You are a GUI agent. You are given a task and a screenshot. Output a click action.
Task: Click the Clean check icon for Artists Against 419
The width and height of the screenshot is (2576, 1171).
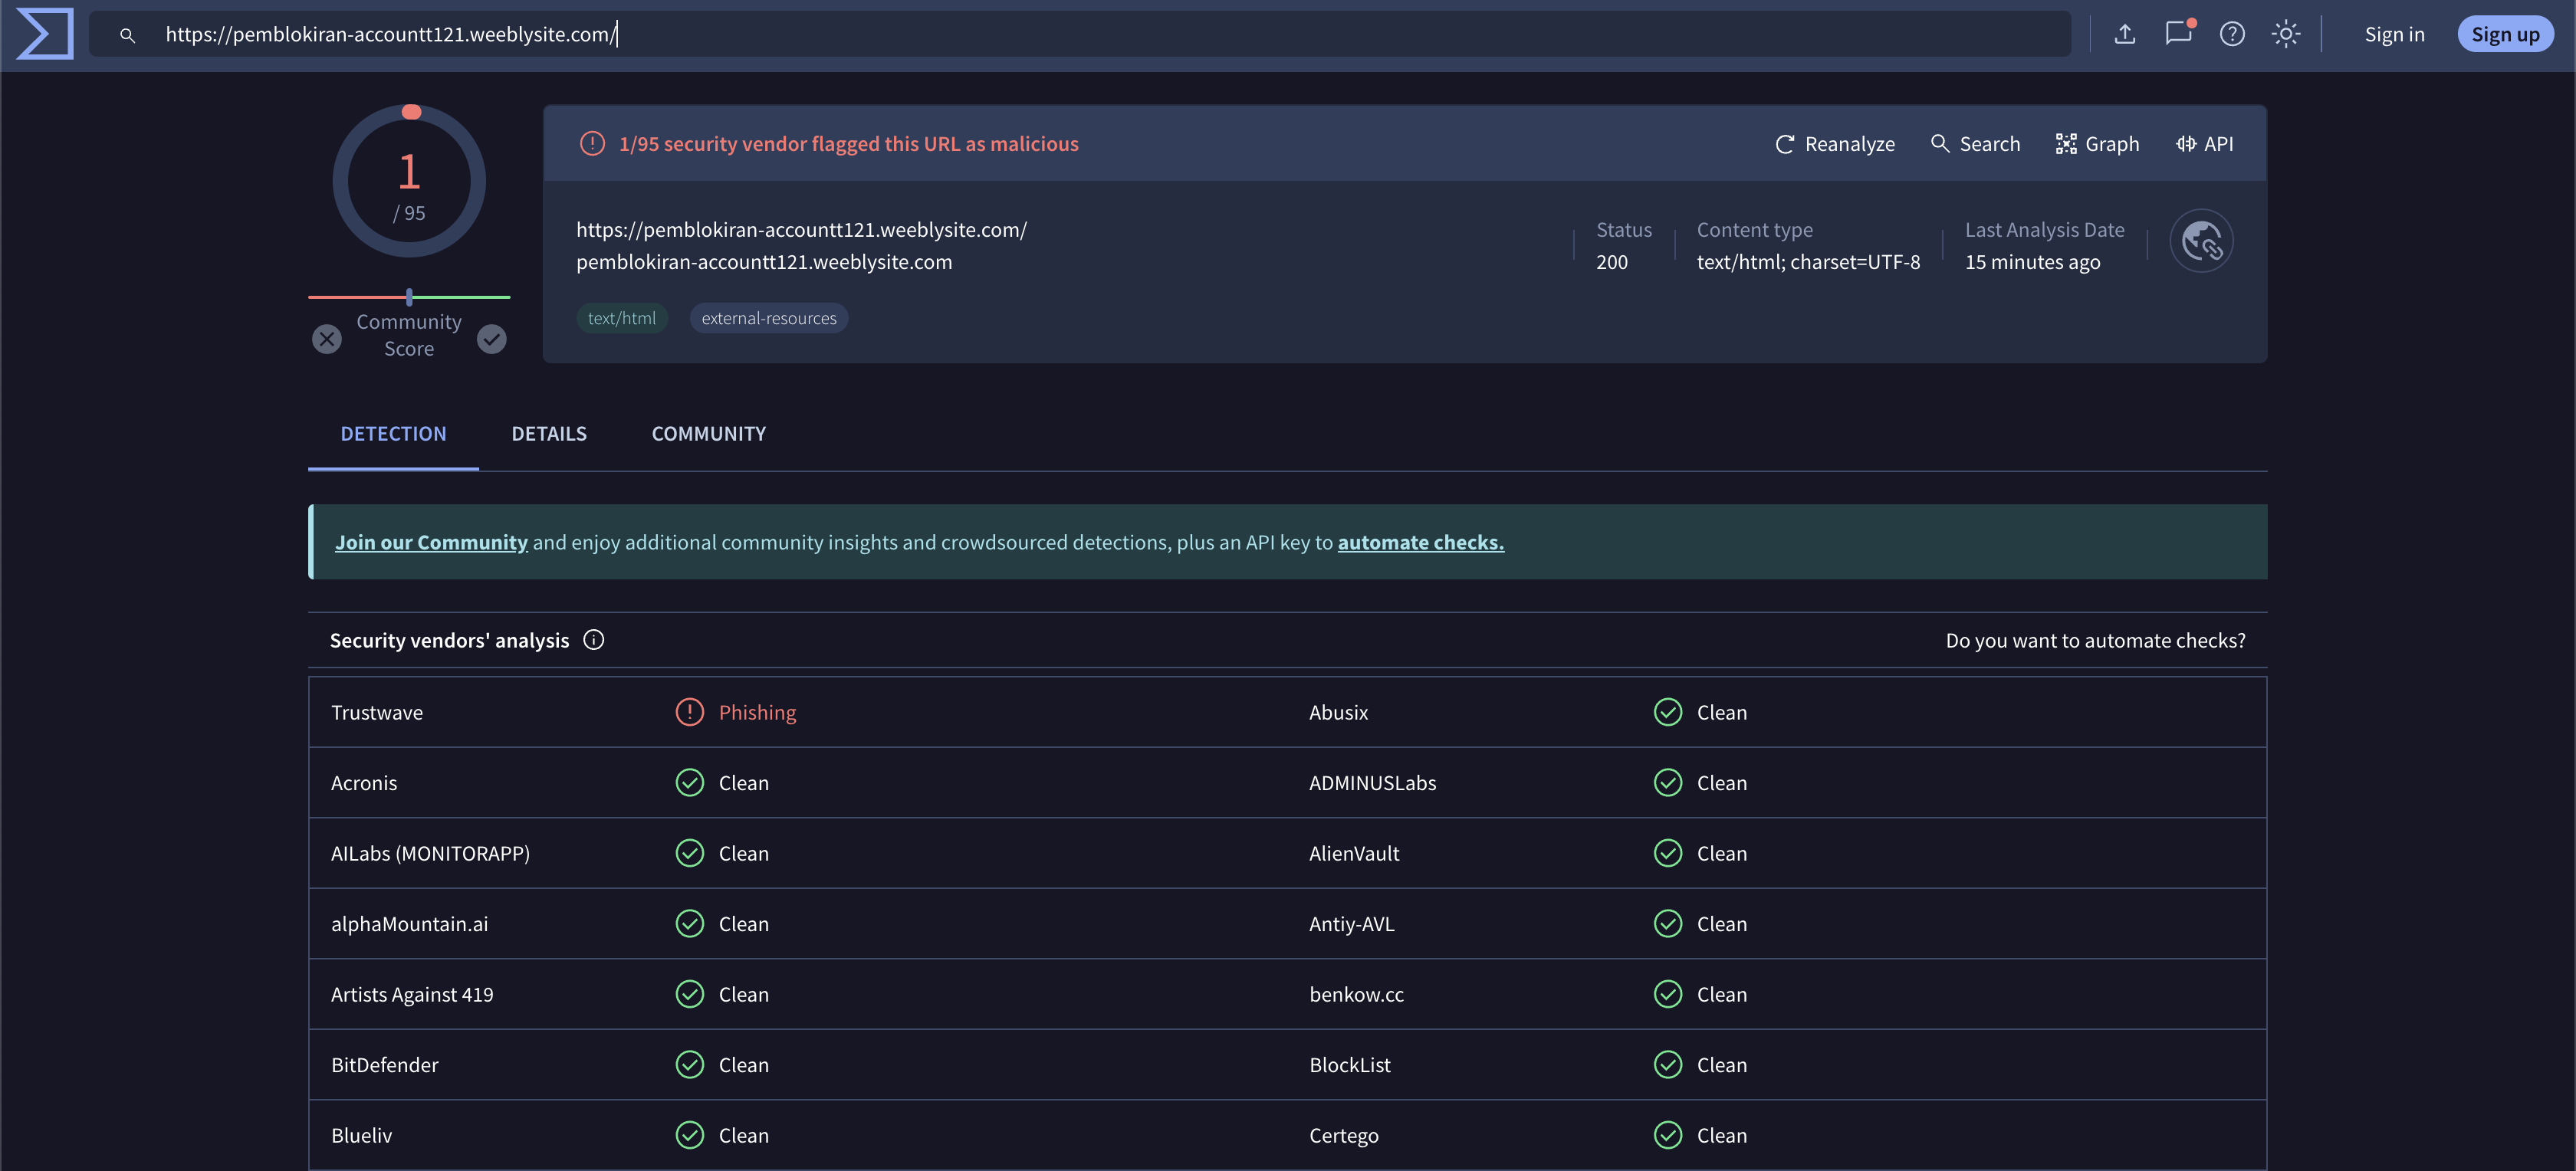(x=690, y=994)
